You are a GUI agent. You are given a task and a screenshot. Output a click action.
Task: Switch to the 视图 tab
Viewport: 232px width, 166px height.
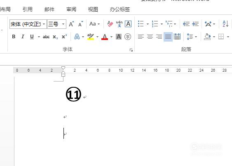pyautogui.click(x=93, y=9)
